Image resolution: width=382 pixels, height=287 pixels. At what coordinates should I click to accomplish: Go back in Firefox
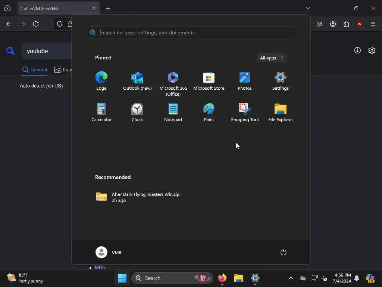9,24
